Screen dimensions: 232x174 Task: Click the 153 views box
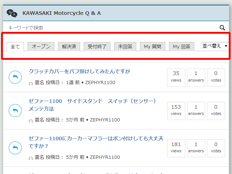176,111
